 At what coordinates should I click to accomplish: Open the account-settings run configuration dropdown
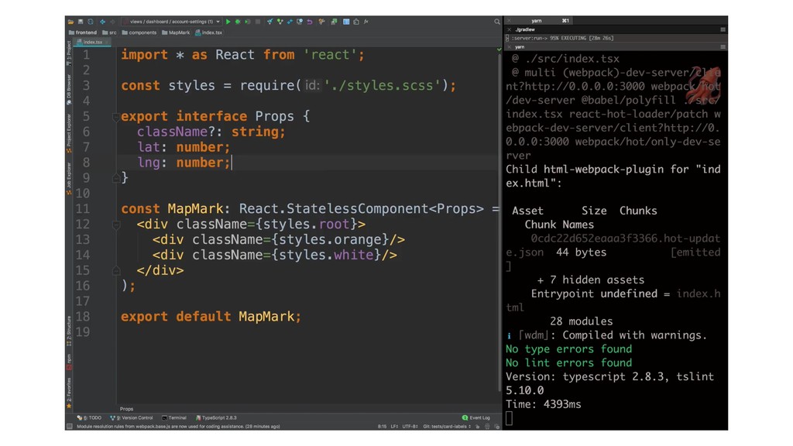[x=172, y=22]
